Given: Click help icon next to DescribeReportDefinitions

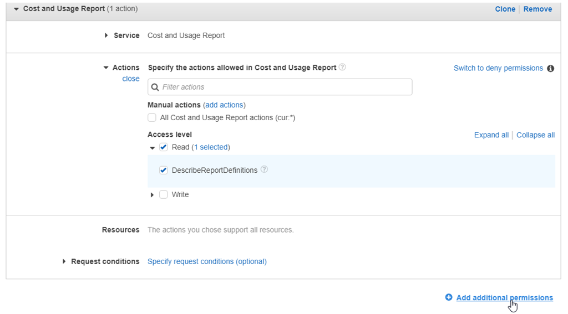Looking at the screenshot, I should click(264, 170).
